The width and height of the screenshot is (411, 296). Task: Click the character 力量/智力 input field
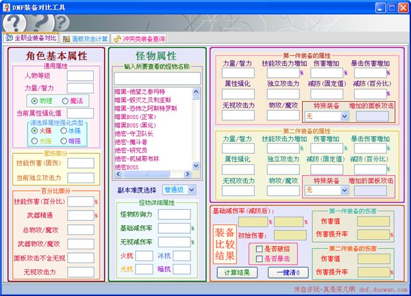[80, 88]
